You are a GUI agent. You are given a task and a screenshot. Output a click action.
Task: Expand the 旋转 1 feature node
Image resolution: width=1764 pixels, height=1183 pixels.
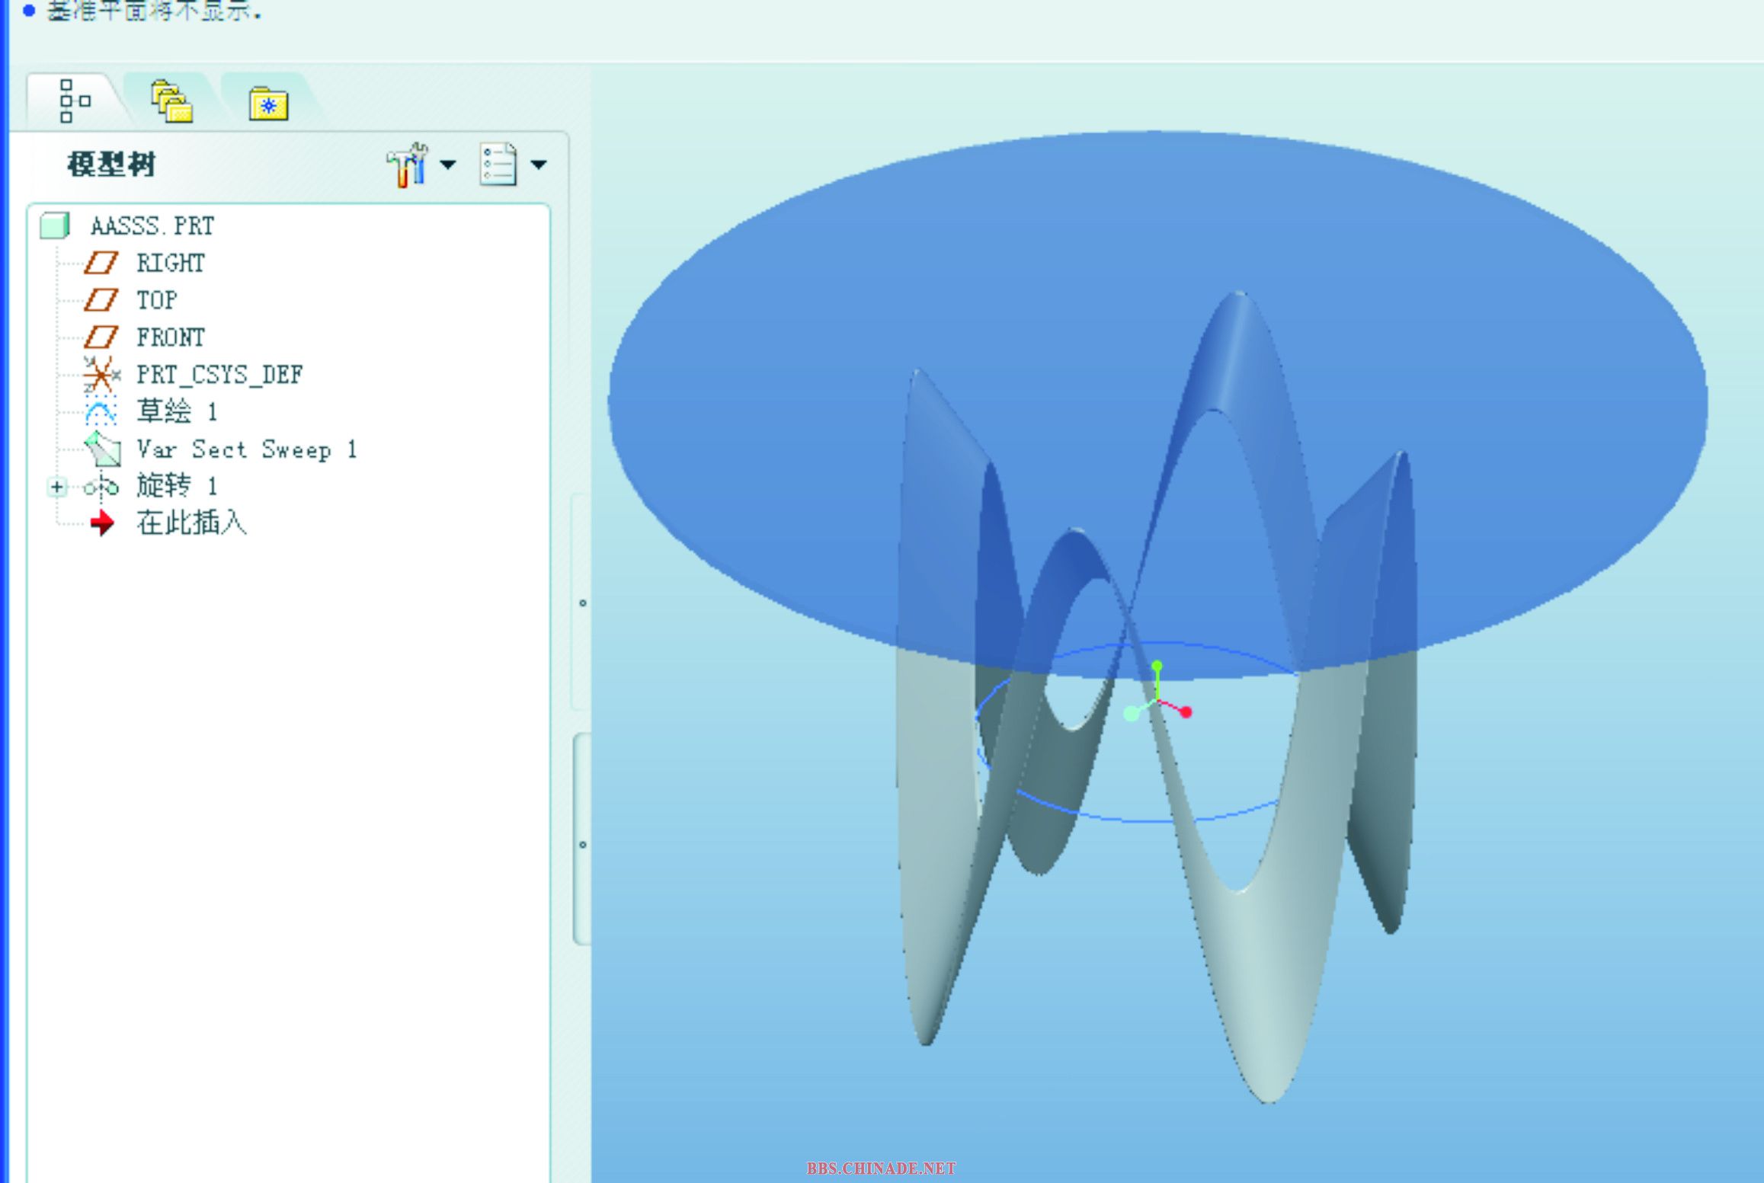(57, 486)
